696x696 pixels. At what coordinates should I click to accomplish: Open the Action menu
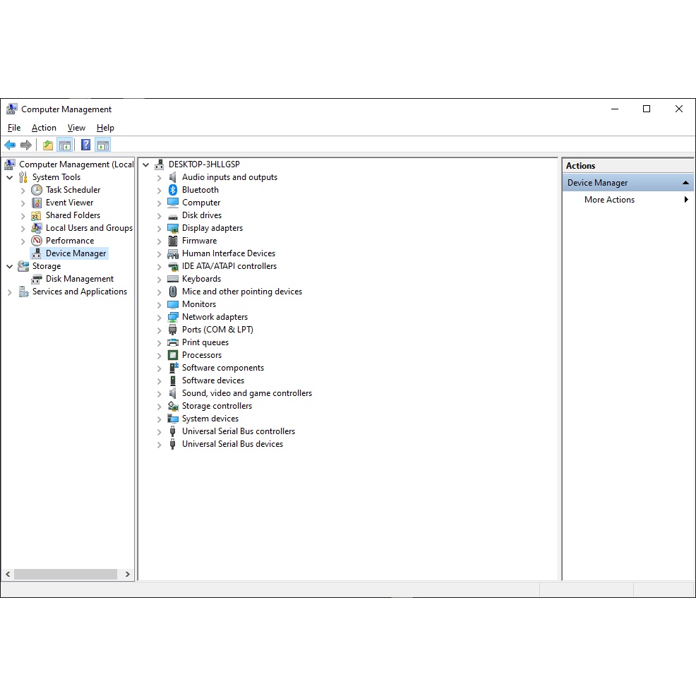pos(44,128)
